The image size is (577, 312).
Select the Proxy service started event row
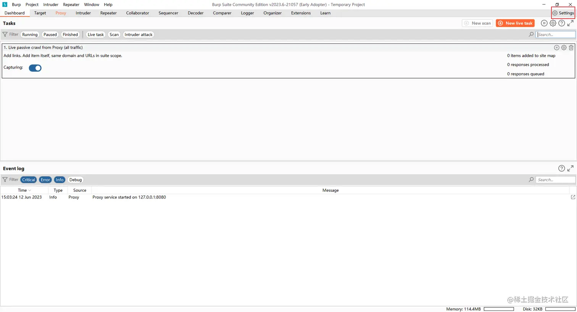(x=288, y=197)
